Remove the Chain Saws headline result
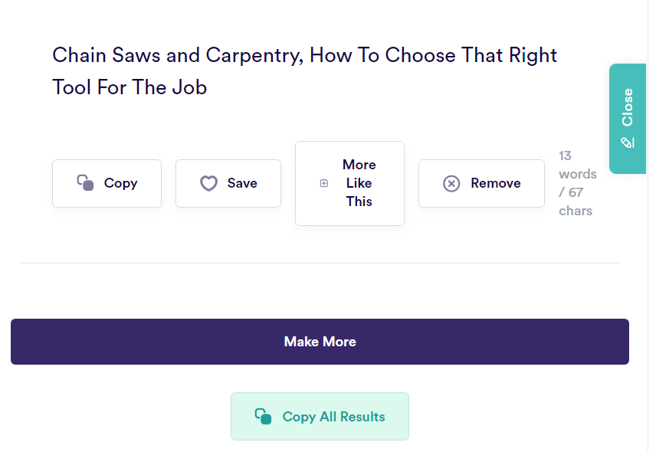The width and height of the screenshot is (669, 452). pos(480,183)
